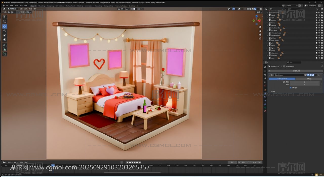
Task: Choose the Scale tool
Action: coord(5,35)
